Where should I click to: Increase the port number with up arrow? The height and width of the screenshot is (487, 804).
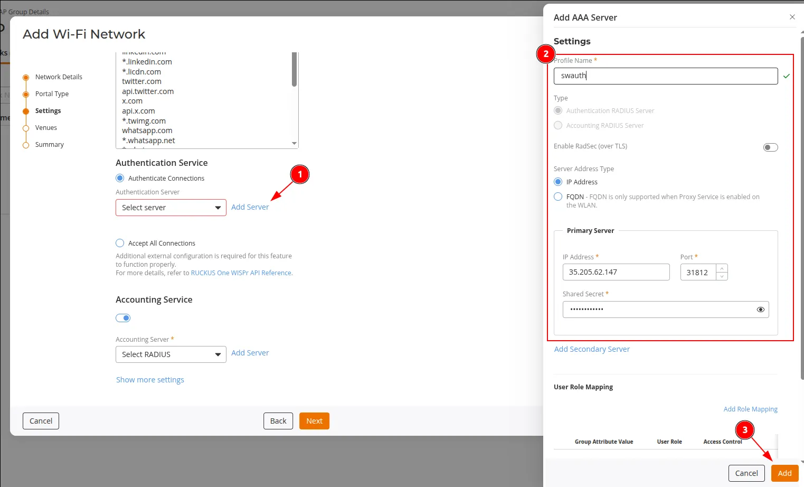click(722, 268)
